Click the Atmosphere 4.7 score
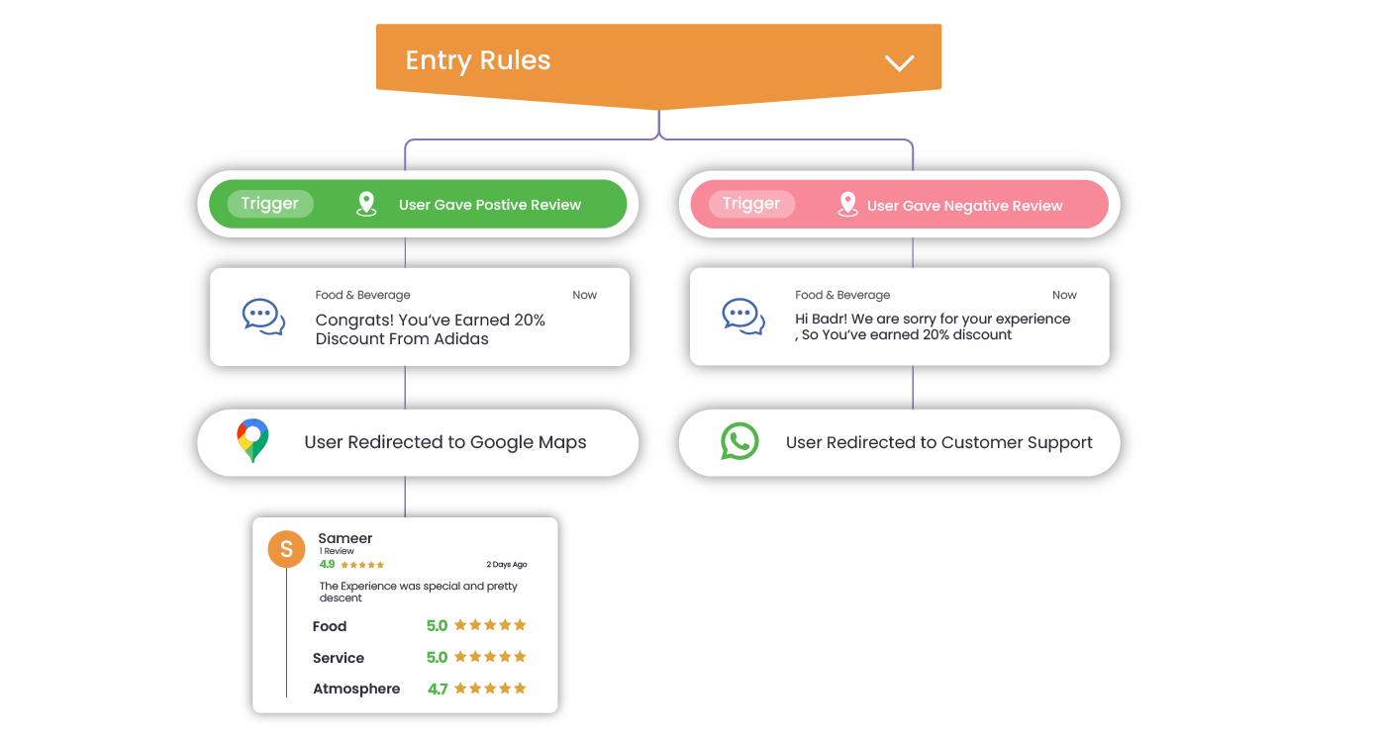 (x=438, y=690)
